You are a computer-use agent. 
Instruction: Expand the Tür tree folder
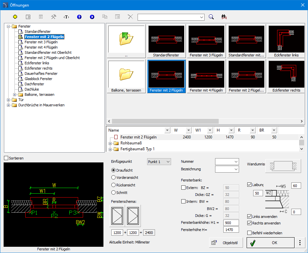pos(9,100)
